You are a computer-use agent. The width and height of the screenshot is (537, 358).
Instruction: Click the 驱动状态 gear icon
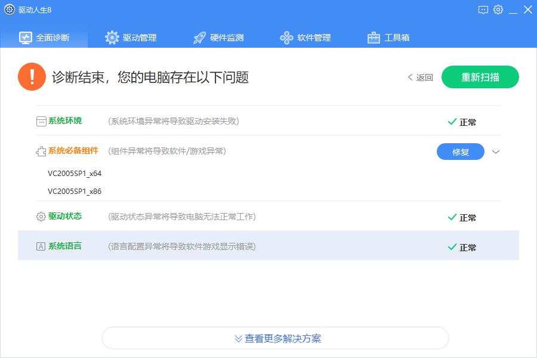pos(41,217)
